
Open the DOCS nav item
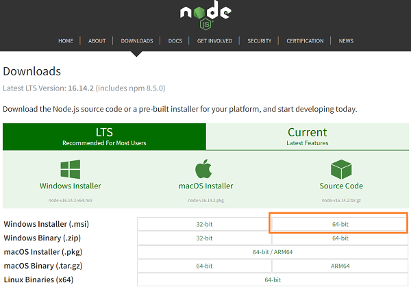[175, 41]
